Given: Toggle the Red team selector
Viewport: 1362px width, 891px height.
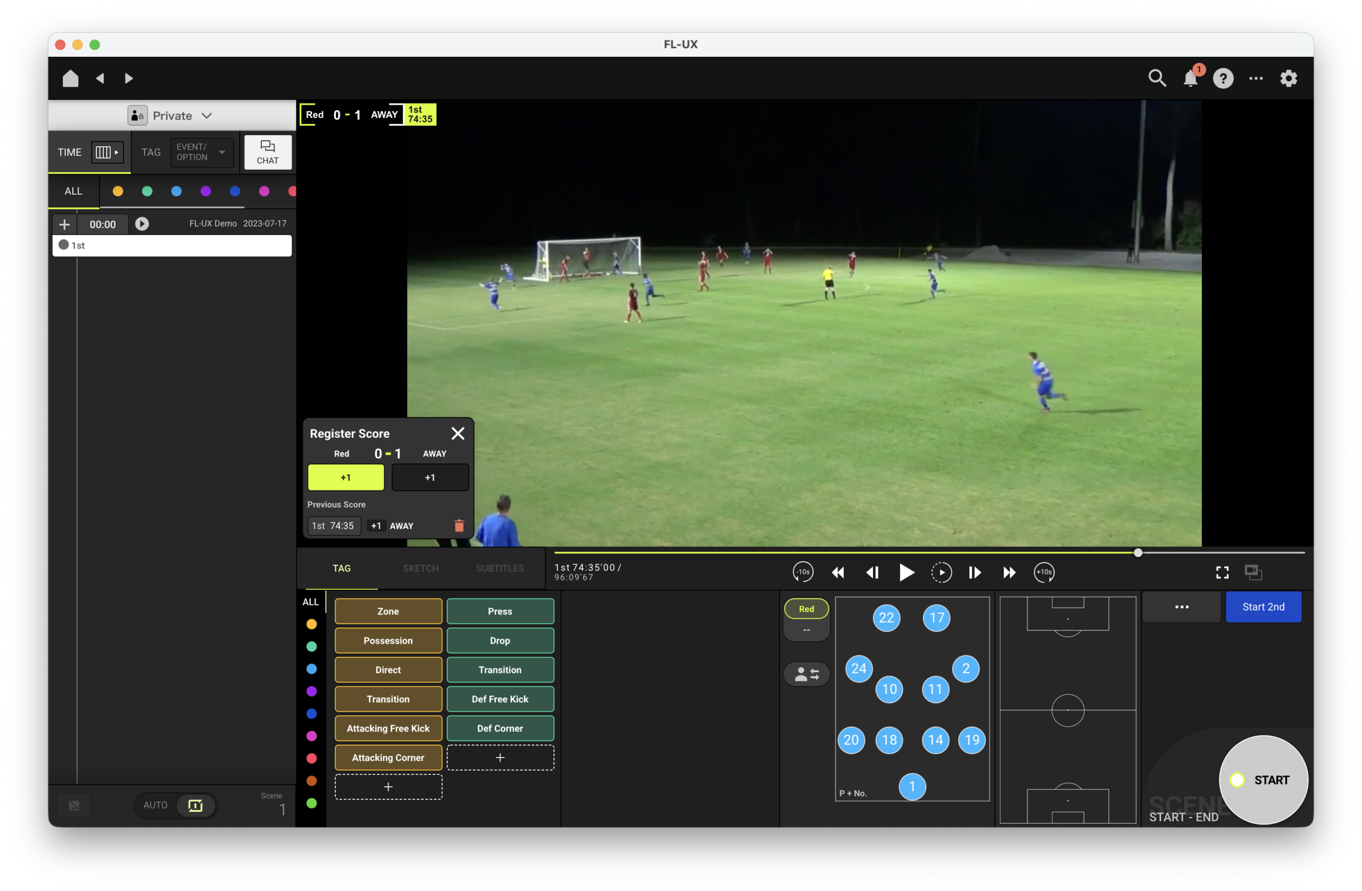Looking at the screenshot, I should click(807, 609).
